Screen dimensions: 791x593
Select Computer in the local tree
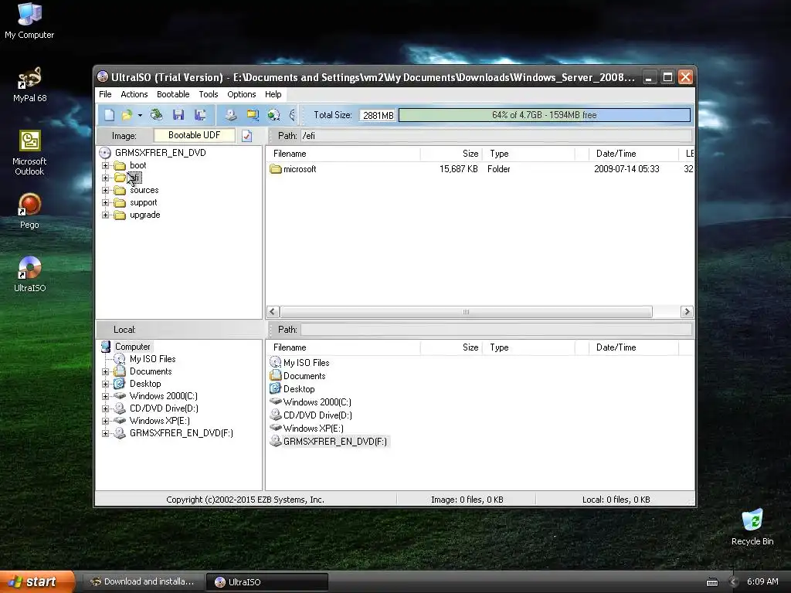point(132,347)
